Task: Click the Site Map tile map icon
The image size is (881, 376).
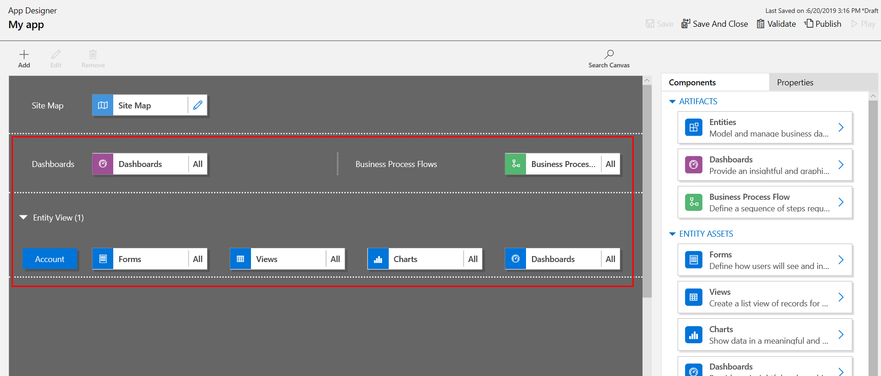Action: click(x=103, y=106)
